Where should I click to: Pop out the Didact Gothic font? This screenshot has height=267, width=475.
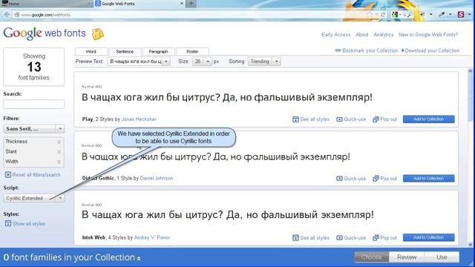tap(384, 178)
